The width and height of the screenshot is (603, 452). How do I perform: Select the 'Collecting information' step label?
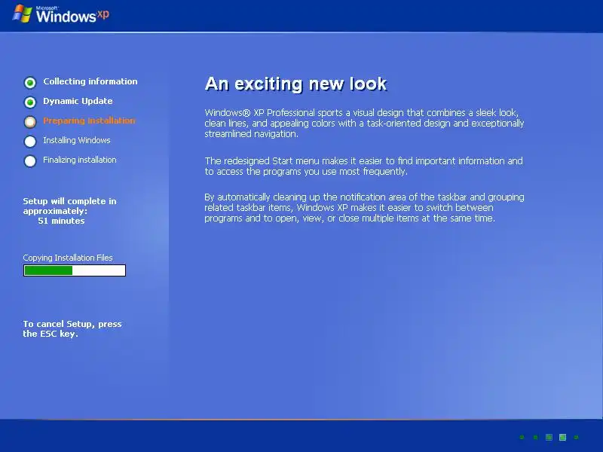point(90,81)
